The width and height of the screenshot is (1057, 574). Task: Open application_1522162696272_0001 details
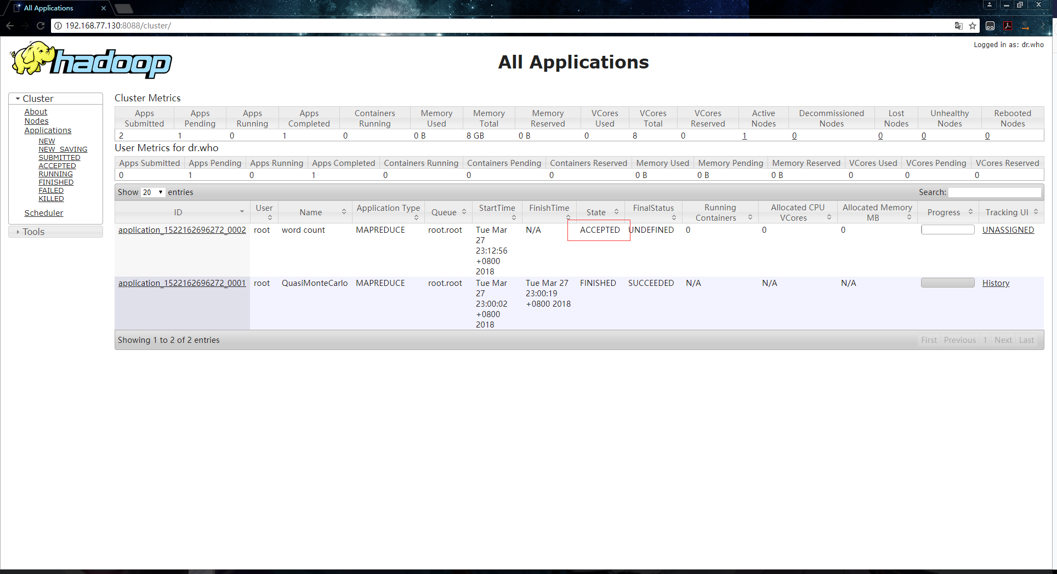[182, 283]
